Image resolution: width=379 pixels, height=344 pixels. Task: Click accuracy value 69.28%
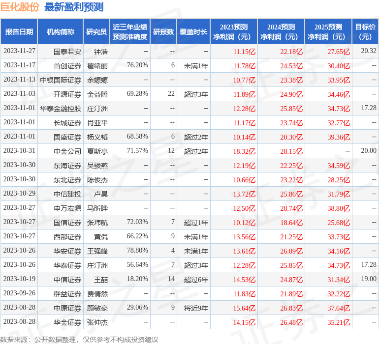(137, 94)
